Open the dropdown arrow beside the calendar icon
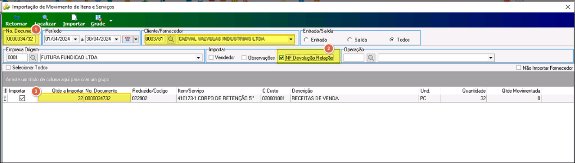The width and height of the screenshot is (575, 163). tap(136, 39)
